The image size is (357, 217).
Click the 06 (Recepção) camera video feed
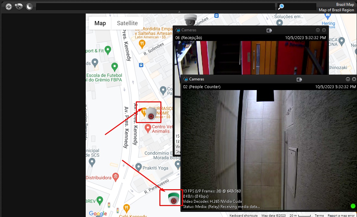(252, 58)
